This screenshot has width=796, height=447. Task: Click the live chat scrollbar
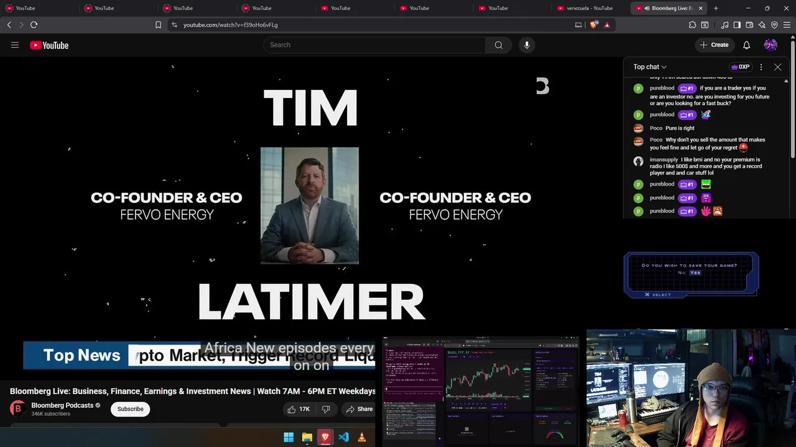click(x=786, y=148)
